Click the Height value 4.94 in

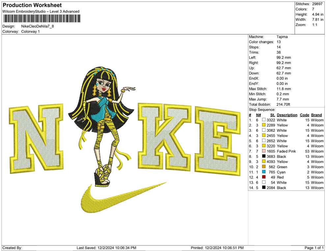click(317, 14)
